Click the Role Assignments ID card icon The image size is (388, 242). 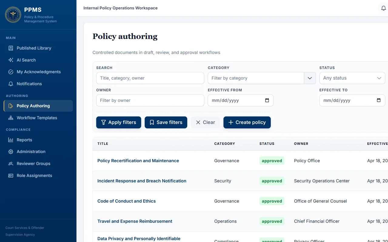pos(11,175)
